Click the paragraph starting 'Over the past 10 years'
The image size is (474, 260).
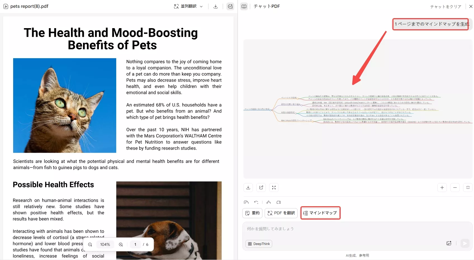[x=174, y=139]
